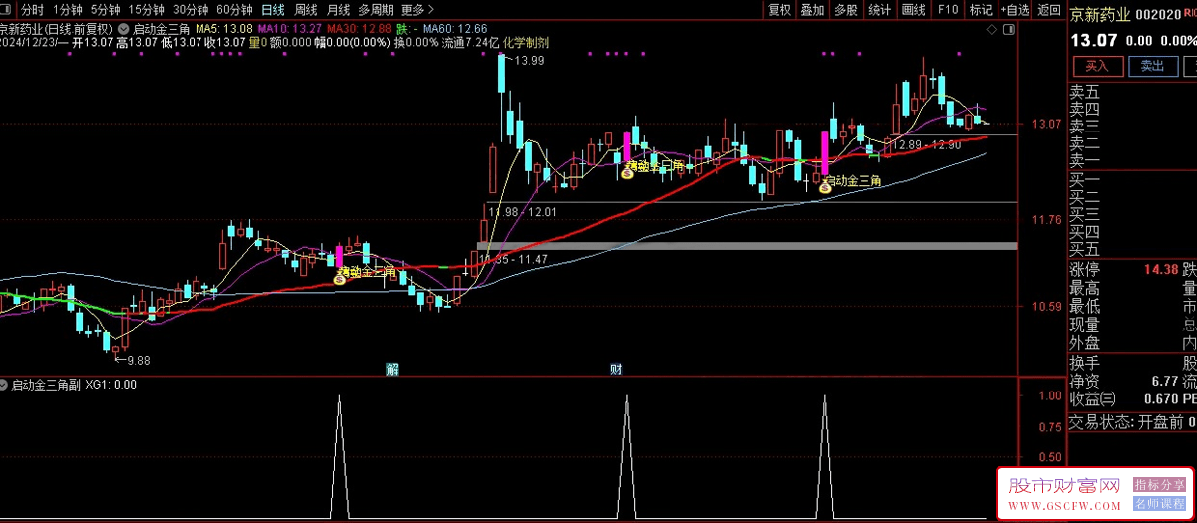This screenshot has width=1197, height=523.
Task: Click the diamond icon at chart corner
Action: 994,31
